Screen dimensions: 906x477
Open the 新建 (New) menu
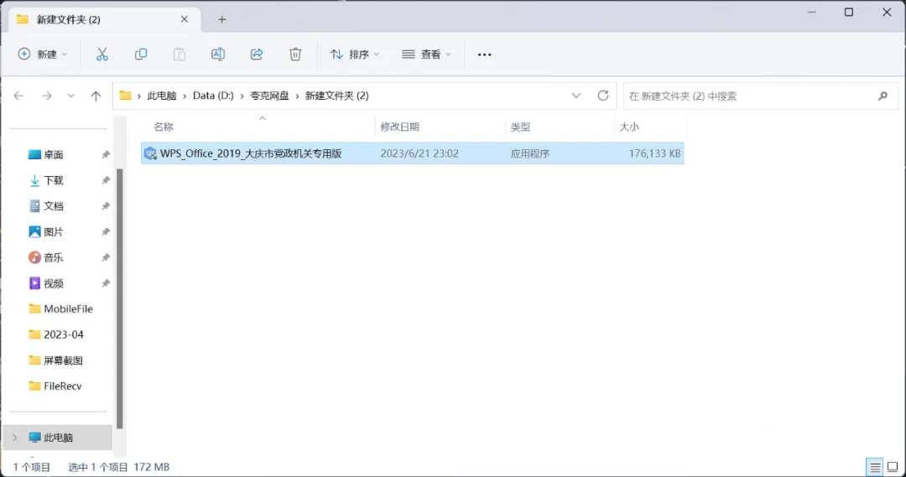(x=43, y=54)
